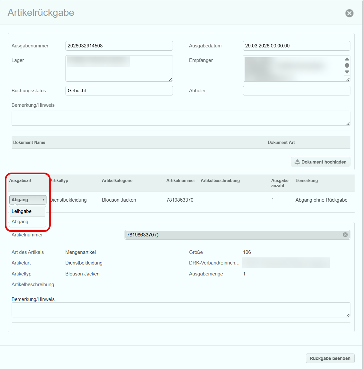Click the Empfänger scrollbar thumb
Viewport: 363px width, 369px height.
pos(347,65)
